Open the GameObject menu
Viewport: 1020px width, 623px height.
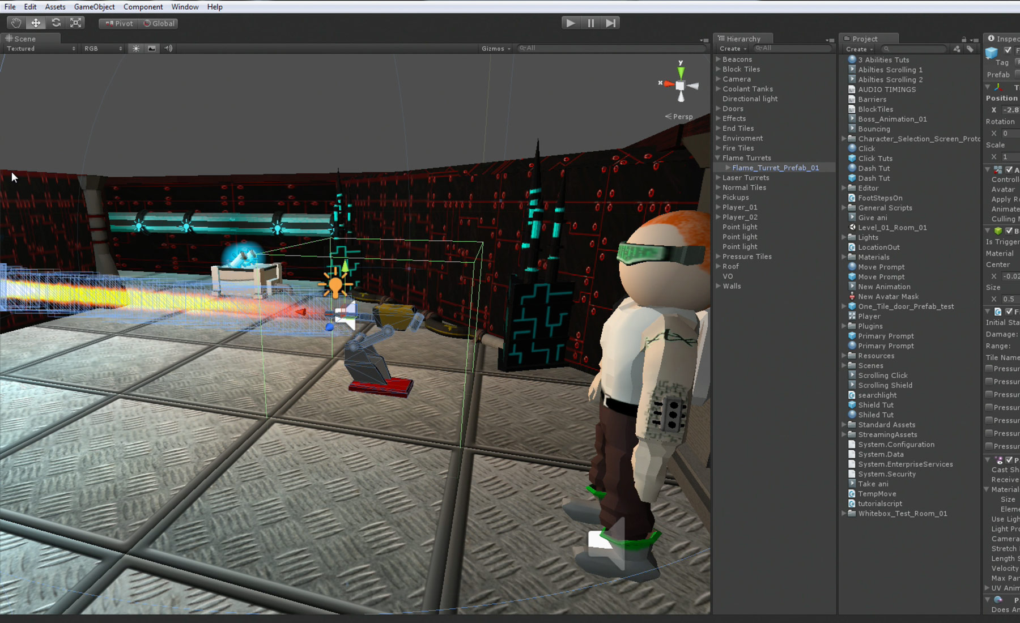94,7
